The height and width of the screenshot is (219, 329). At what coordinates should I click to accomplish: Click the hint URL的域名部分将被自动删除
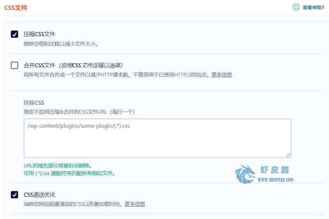58,166
